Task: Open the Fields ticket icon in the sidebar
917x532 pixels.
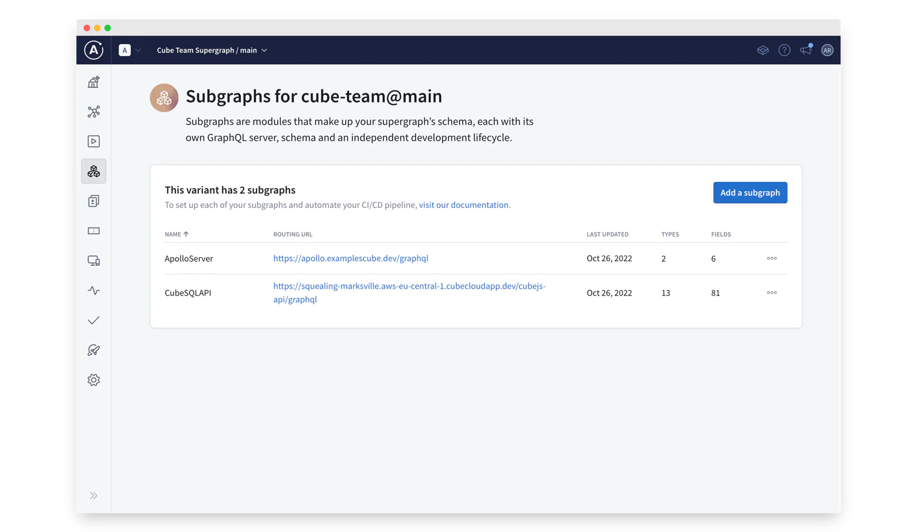Action: 93,231
